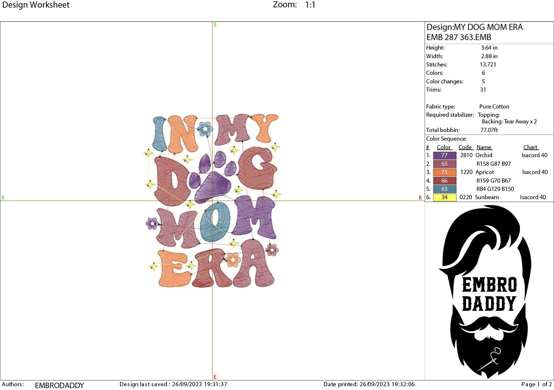Viewport: 554px width, 390px height.
Task: Expand the Color Sequence section
Action: point(447,139)
